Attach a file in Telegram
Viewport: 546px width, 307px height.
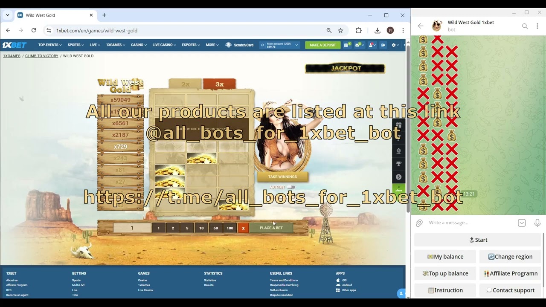419,223
